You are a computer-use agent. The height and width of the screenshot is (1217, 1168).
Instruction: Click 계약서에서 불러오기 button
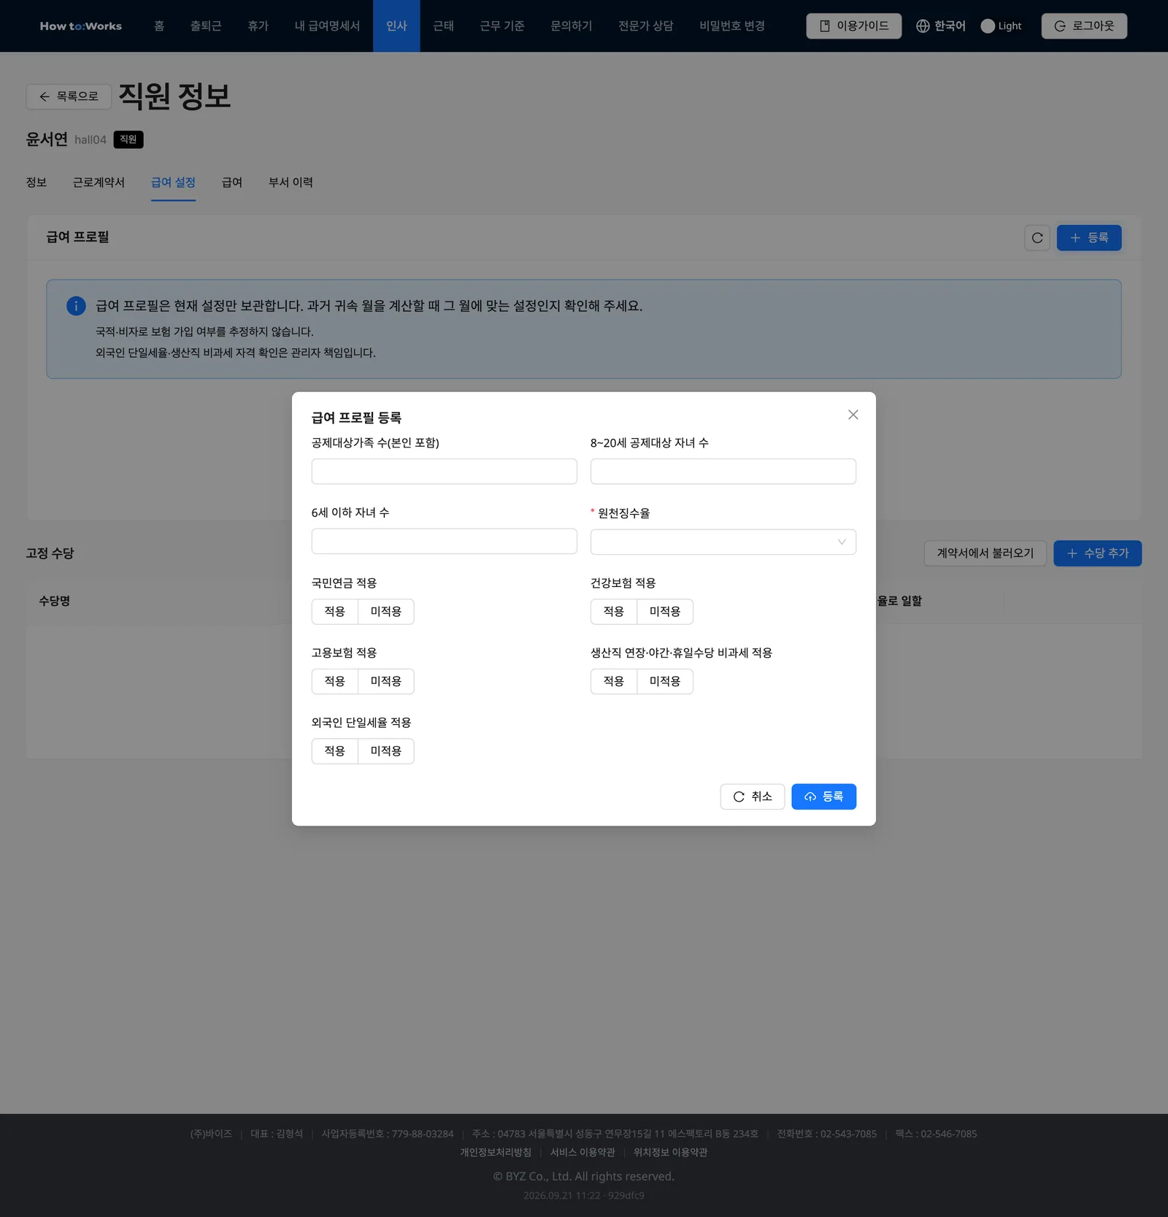985,553
